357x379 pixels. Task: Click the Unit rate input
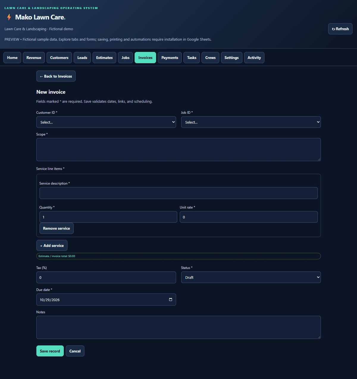click(249, 217)
